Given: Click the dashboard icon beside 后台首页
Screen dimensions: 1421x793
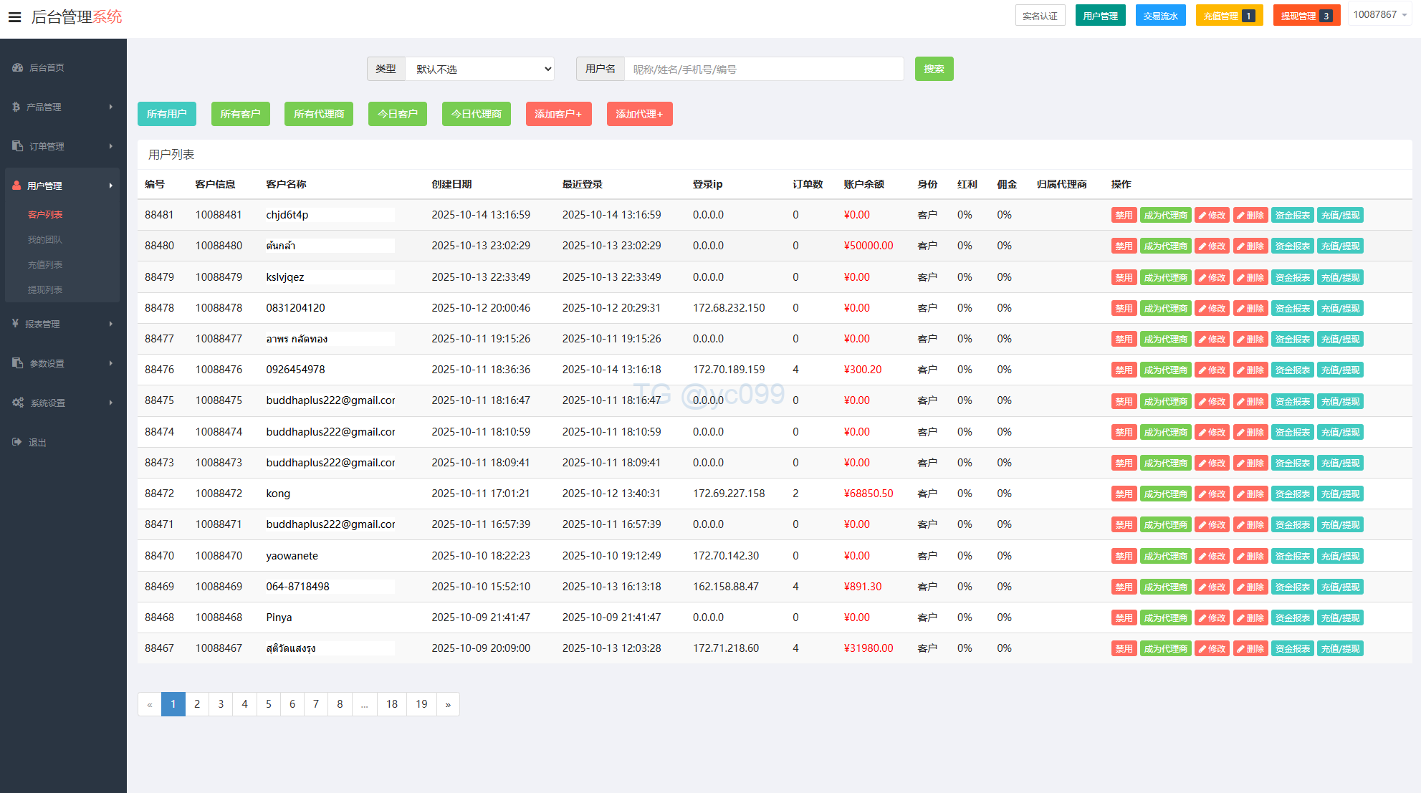Looking at the screenshot, I should click(18, 67).
